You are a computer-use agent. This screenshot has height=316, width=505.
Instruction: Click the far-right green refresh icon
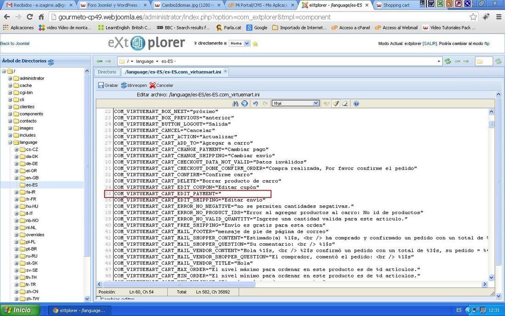[498, 61]
